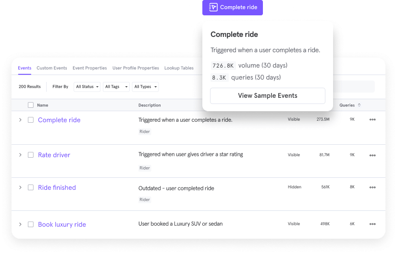Open the All Status filter dropdown

(87, 87)
